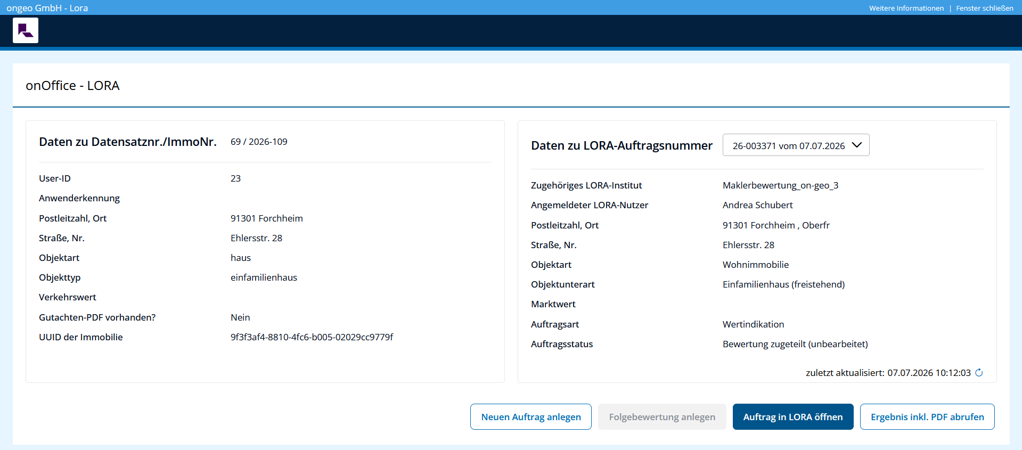Viewport: 1022px width, 450px height.
Task: Click the Gutachten-PDF value 'Nein'
Action: coord(240,317)
